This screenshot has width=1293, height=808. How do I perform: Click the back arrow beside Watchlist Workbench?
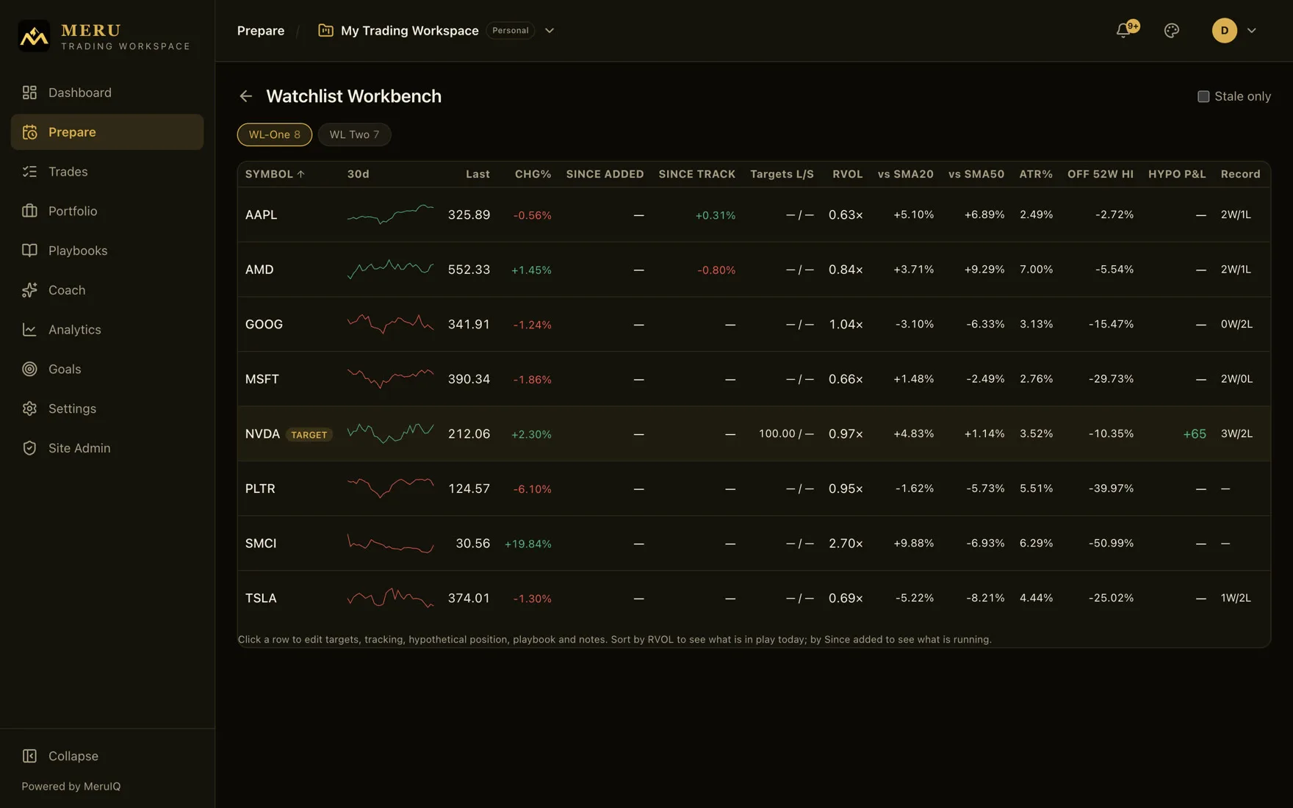click(245, 96)
